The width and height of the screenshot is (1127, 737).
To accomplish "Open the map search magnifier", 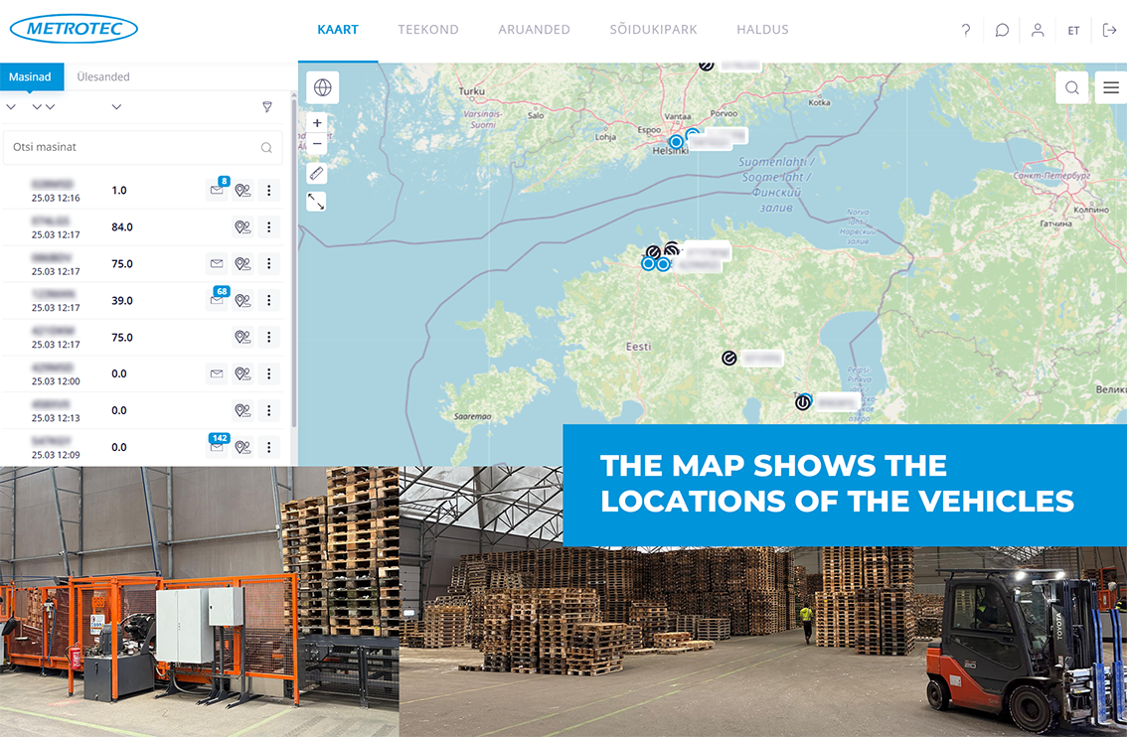I will click(1072, 87).
